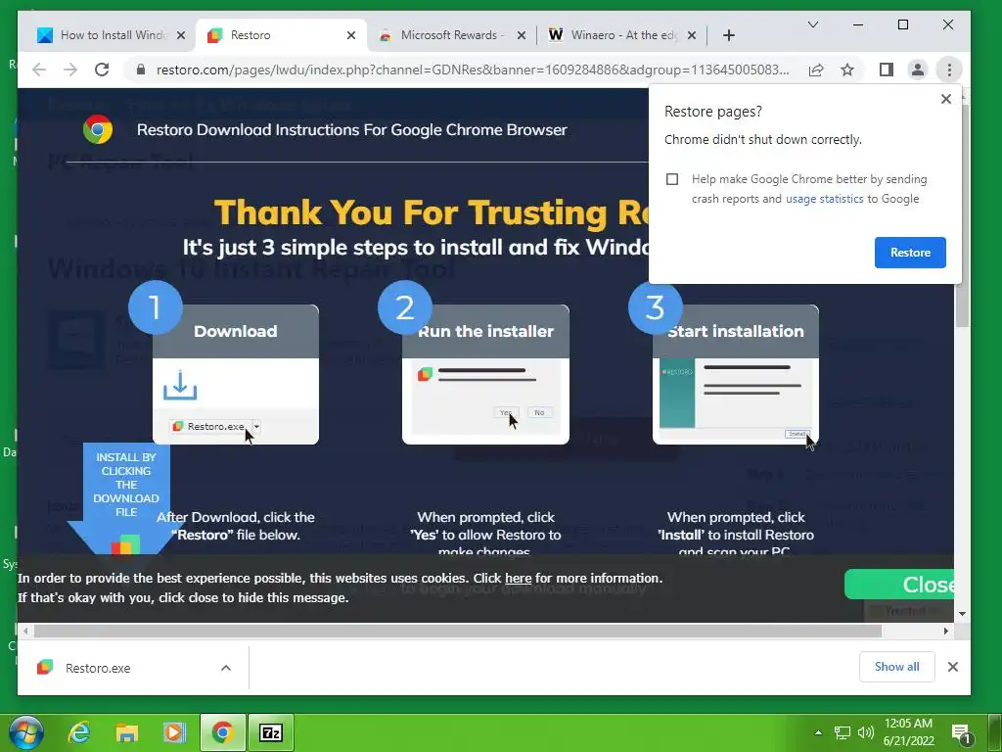Show all downloads
The width and height of the screenshot is (1002, 752).
point(896,667)
